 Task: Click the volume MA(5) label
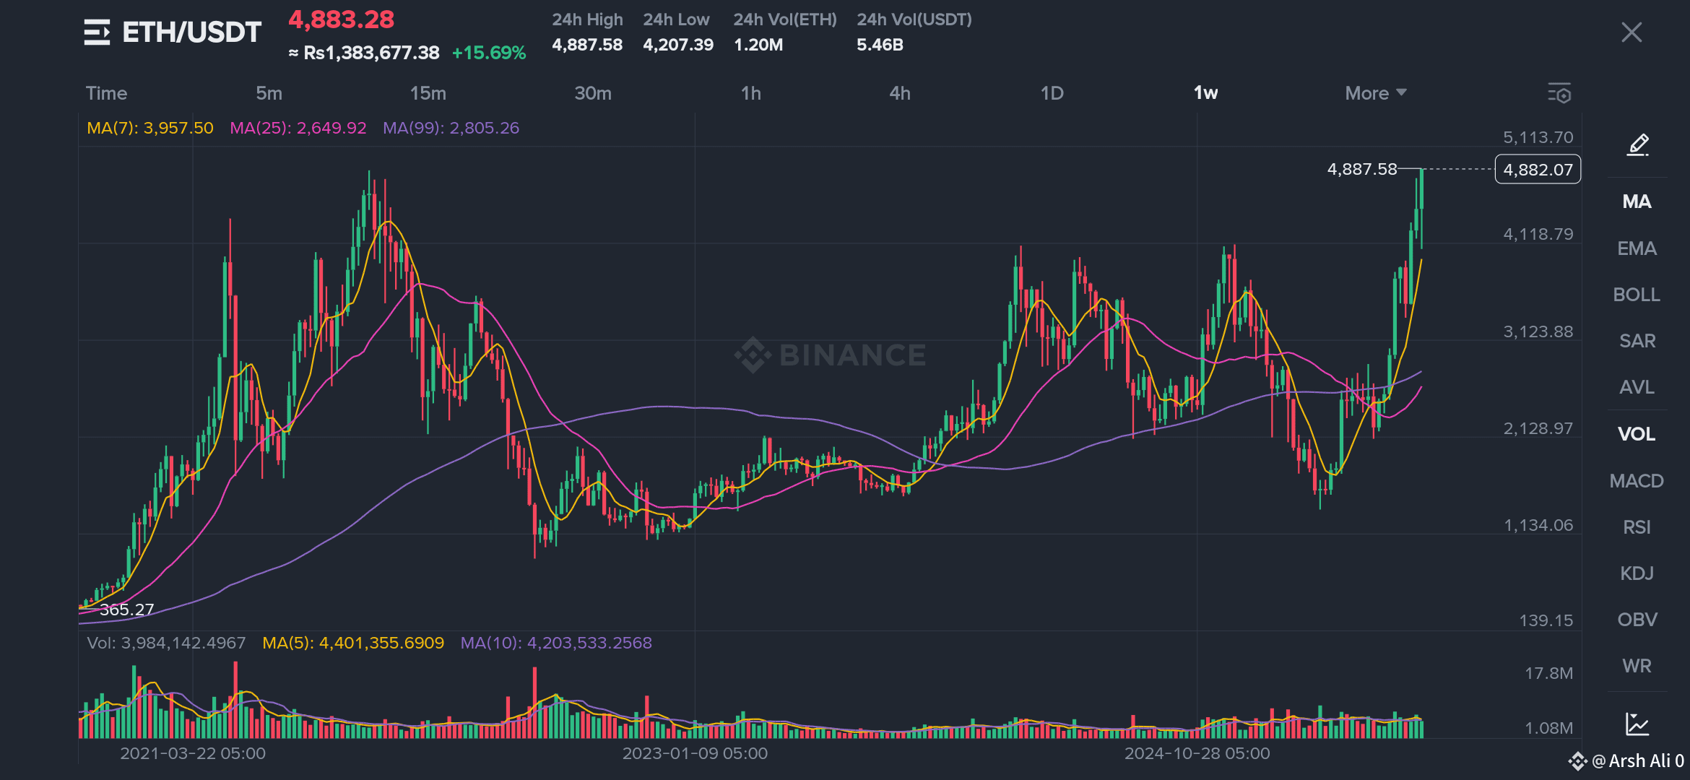pos(353,643)
